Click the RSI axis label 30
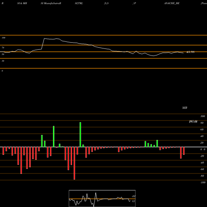The image size is (207, 207). tap(3, 61)
